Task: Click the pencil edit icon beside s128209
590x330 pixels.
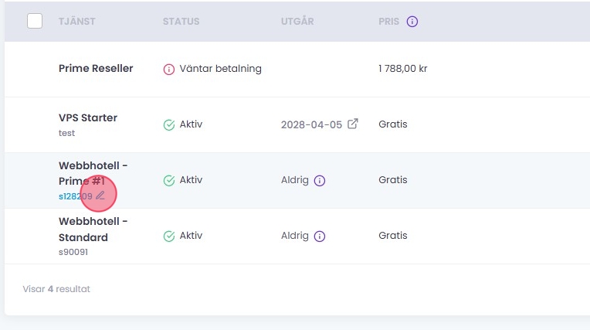Action: (100, 196)
